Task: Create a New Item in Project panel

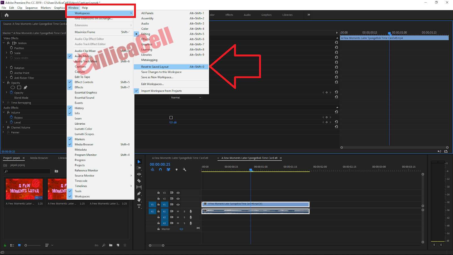Action: tap(118, 245)
